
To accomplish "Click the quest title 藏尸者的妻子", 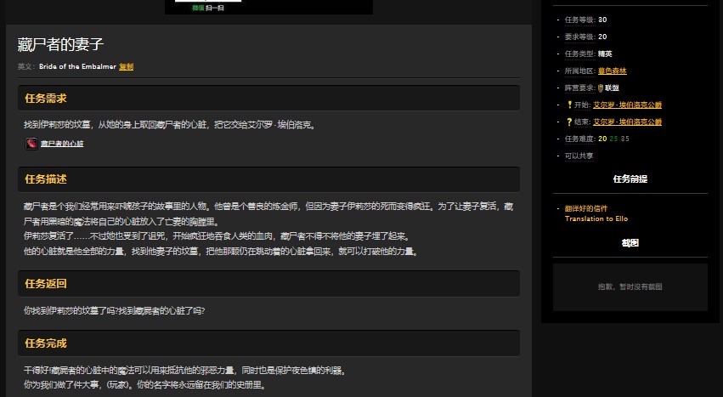I will 61,44.
